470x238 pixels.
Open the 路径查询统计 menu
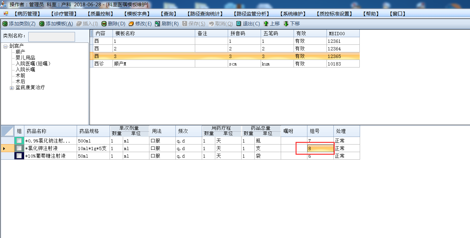pyautogui.click(x=205, y=14)
